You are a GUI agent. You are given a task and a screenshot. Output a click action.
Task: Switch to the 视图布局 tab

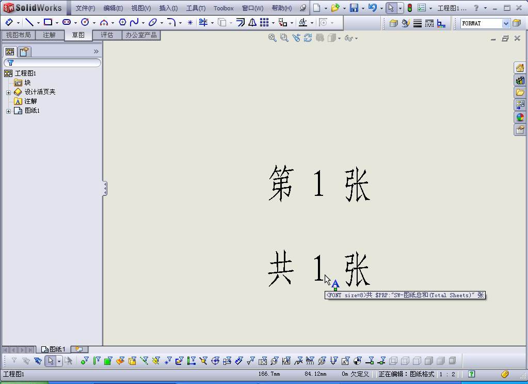(18, 35)
